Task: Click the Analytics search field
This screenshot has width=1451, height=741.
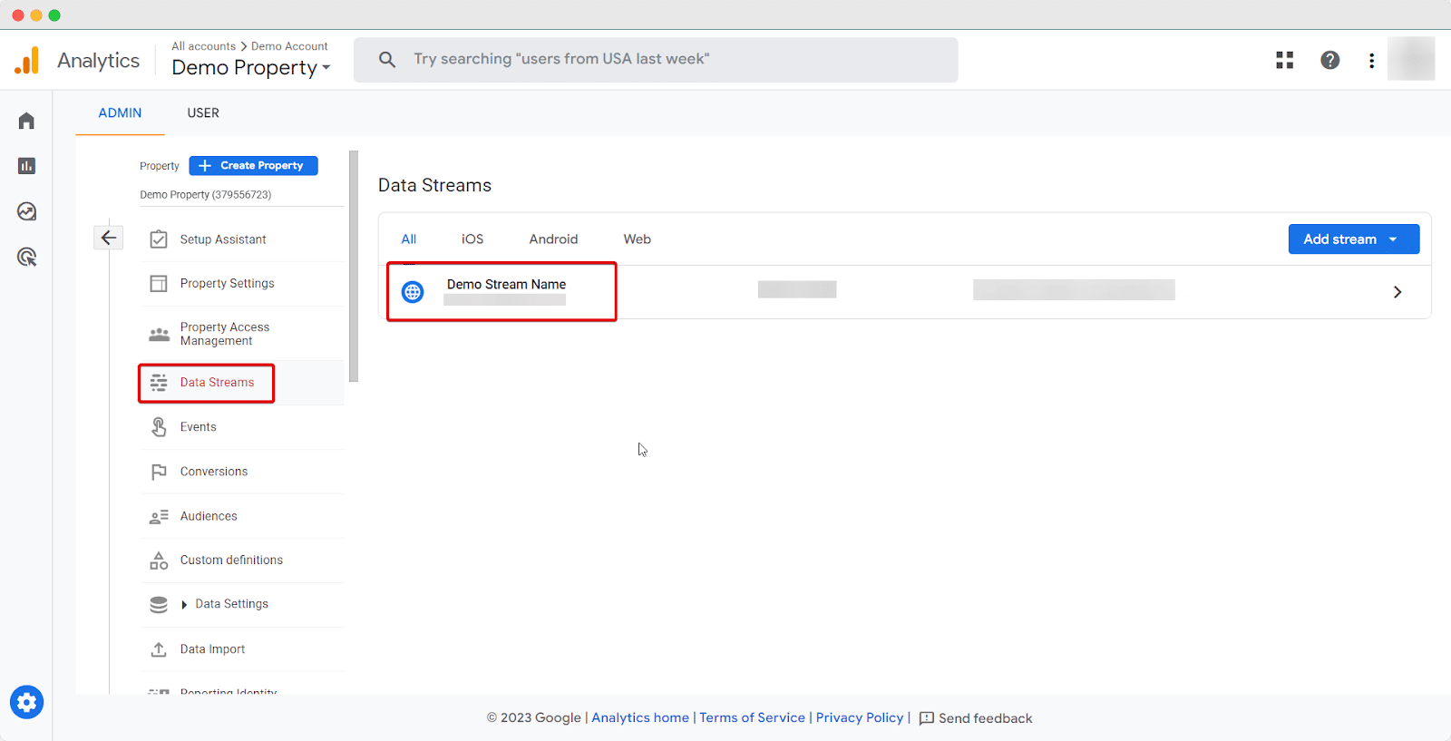Action: (655, 60)
